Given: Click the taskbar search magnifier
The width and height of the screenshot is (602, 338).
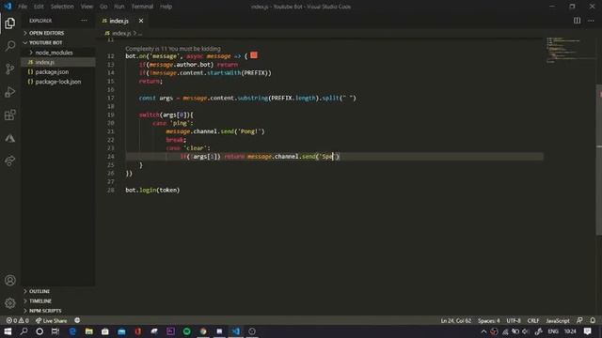Looking at the screenshot, I should coord(24,331).
